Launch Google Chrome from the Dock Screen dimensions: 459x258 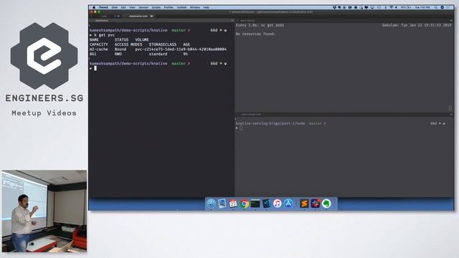(x=244, y=204)
